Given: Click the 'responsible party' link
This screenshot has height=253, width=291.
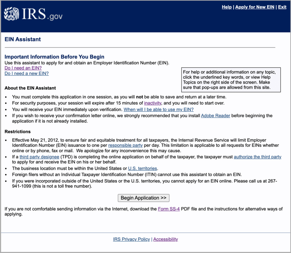Looking at the screenshot, I should pyautogui.click(x=125, y=145).
